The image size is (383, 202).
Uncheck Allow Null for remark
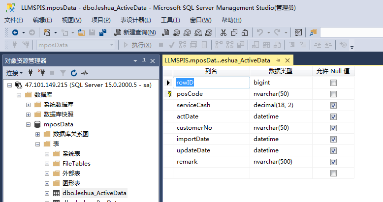[333, 162]
